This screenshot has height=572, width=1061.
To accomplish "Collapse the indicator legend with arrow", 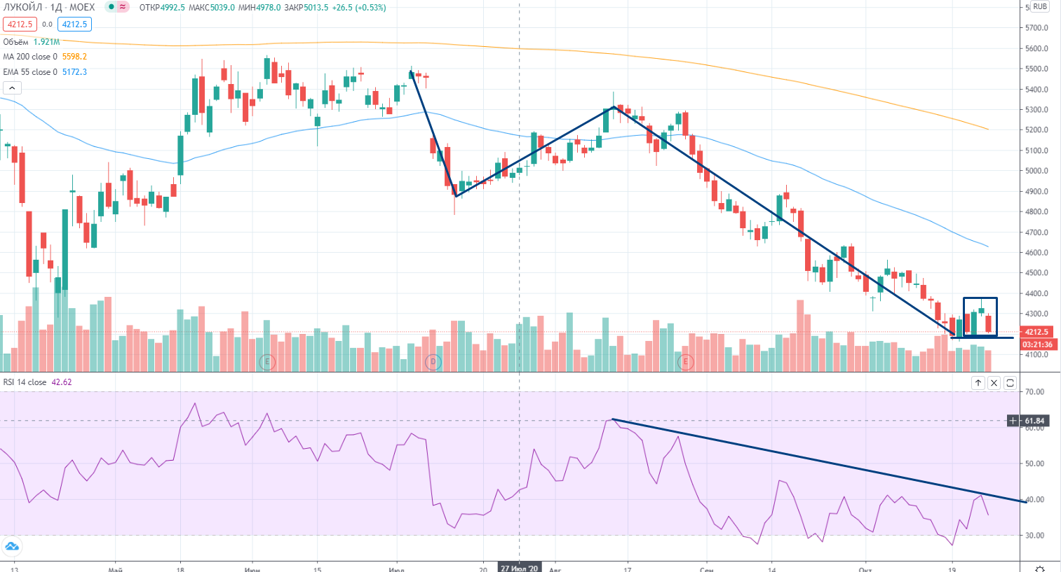I will (x=12, y=88).
